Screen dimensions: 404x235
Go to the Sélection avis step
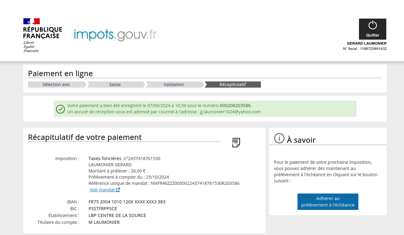point(56,85)
